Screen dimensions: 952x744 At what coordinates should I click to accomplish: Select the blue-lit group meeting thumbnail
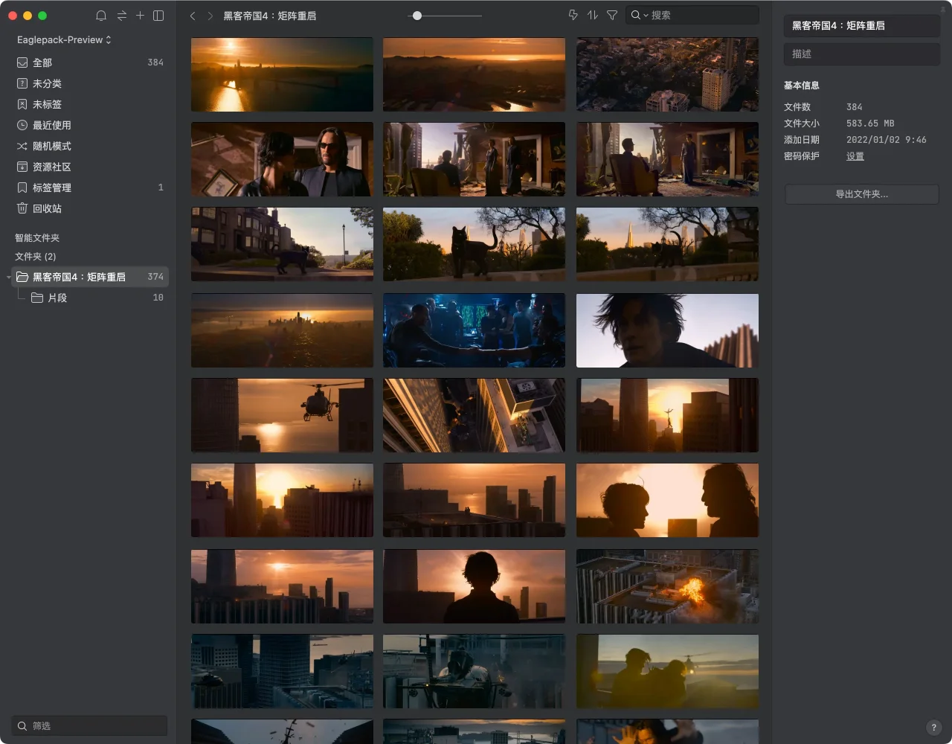pyautogui.click(x=475, y=330)
